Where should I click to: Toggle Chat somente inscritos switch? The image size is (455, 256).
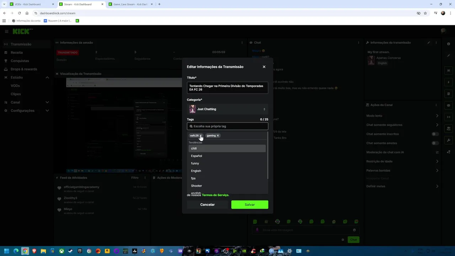click(435, 134)
